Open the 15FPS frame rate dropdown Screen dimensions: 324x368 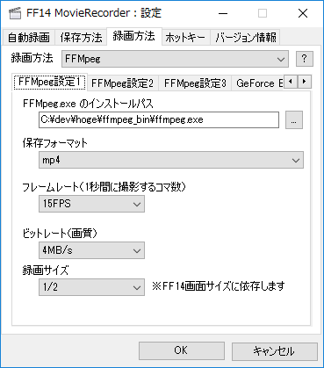[91, 204]
